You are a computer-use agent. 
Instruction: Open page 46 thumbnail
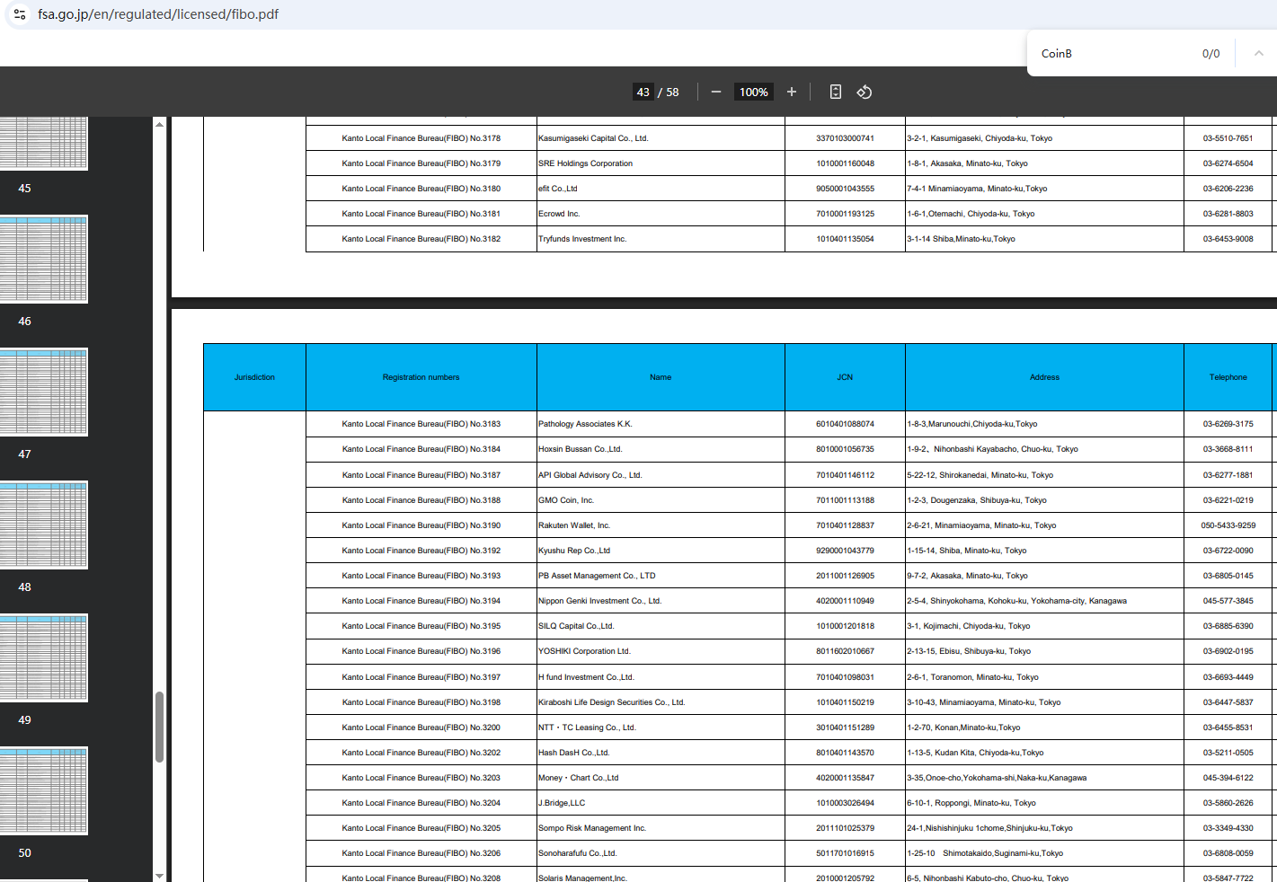[44, 260]
